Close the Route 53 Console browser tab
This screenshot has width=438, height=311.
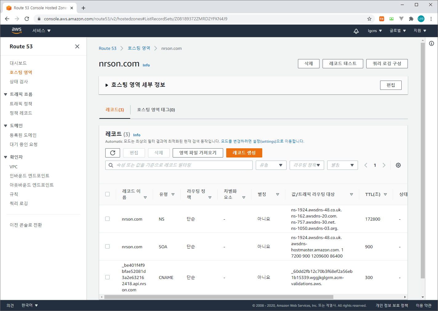pyautogui.click(x=72, y=8)
